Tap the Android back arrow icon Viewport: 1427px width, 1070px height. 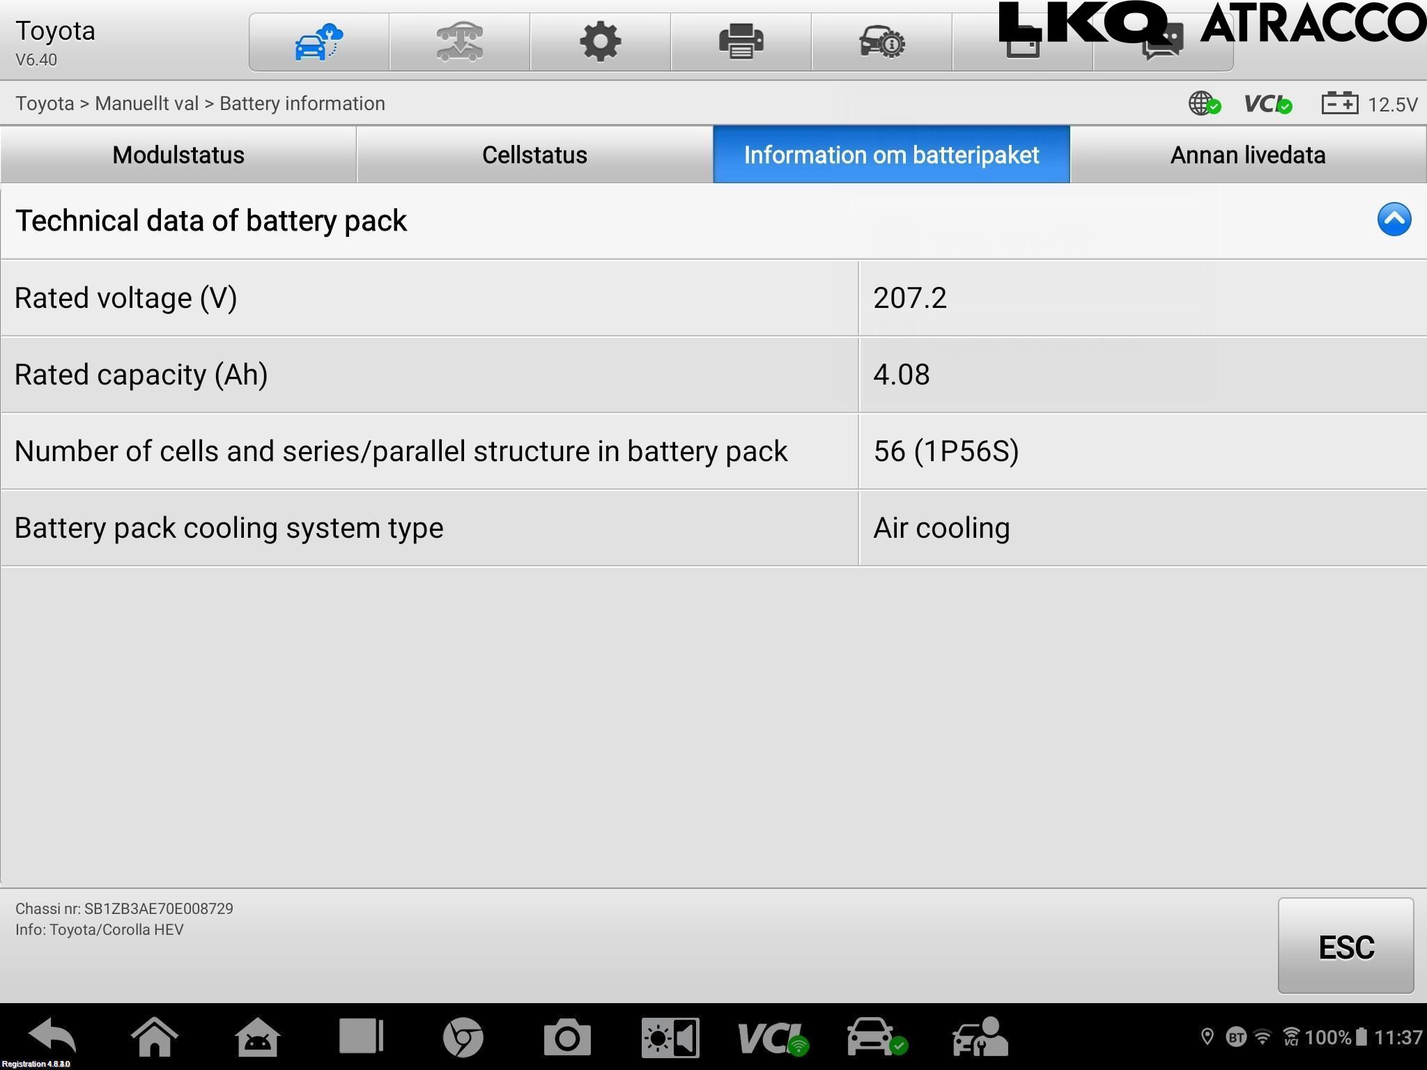pyautogui.click(x=53, y=1037)
